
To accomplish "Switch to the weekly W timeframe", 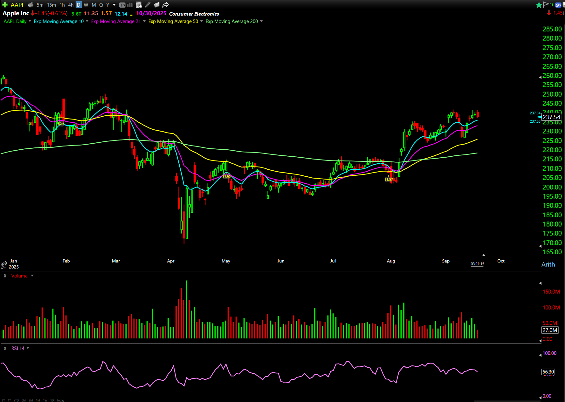I will (x=86, y=5).
